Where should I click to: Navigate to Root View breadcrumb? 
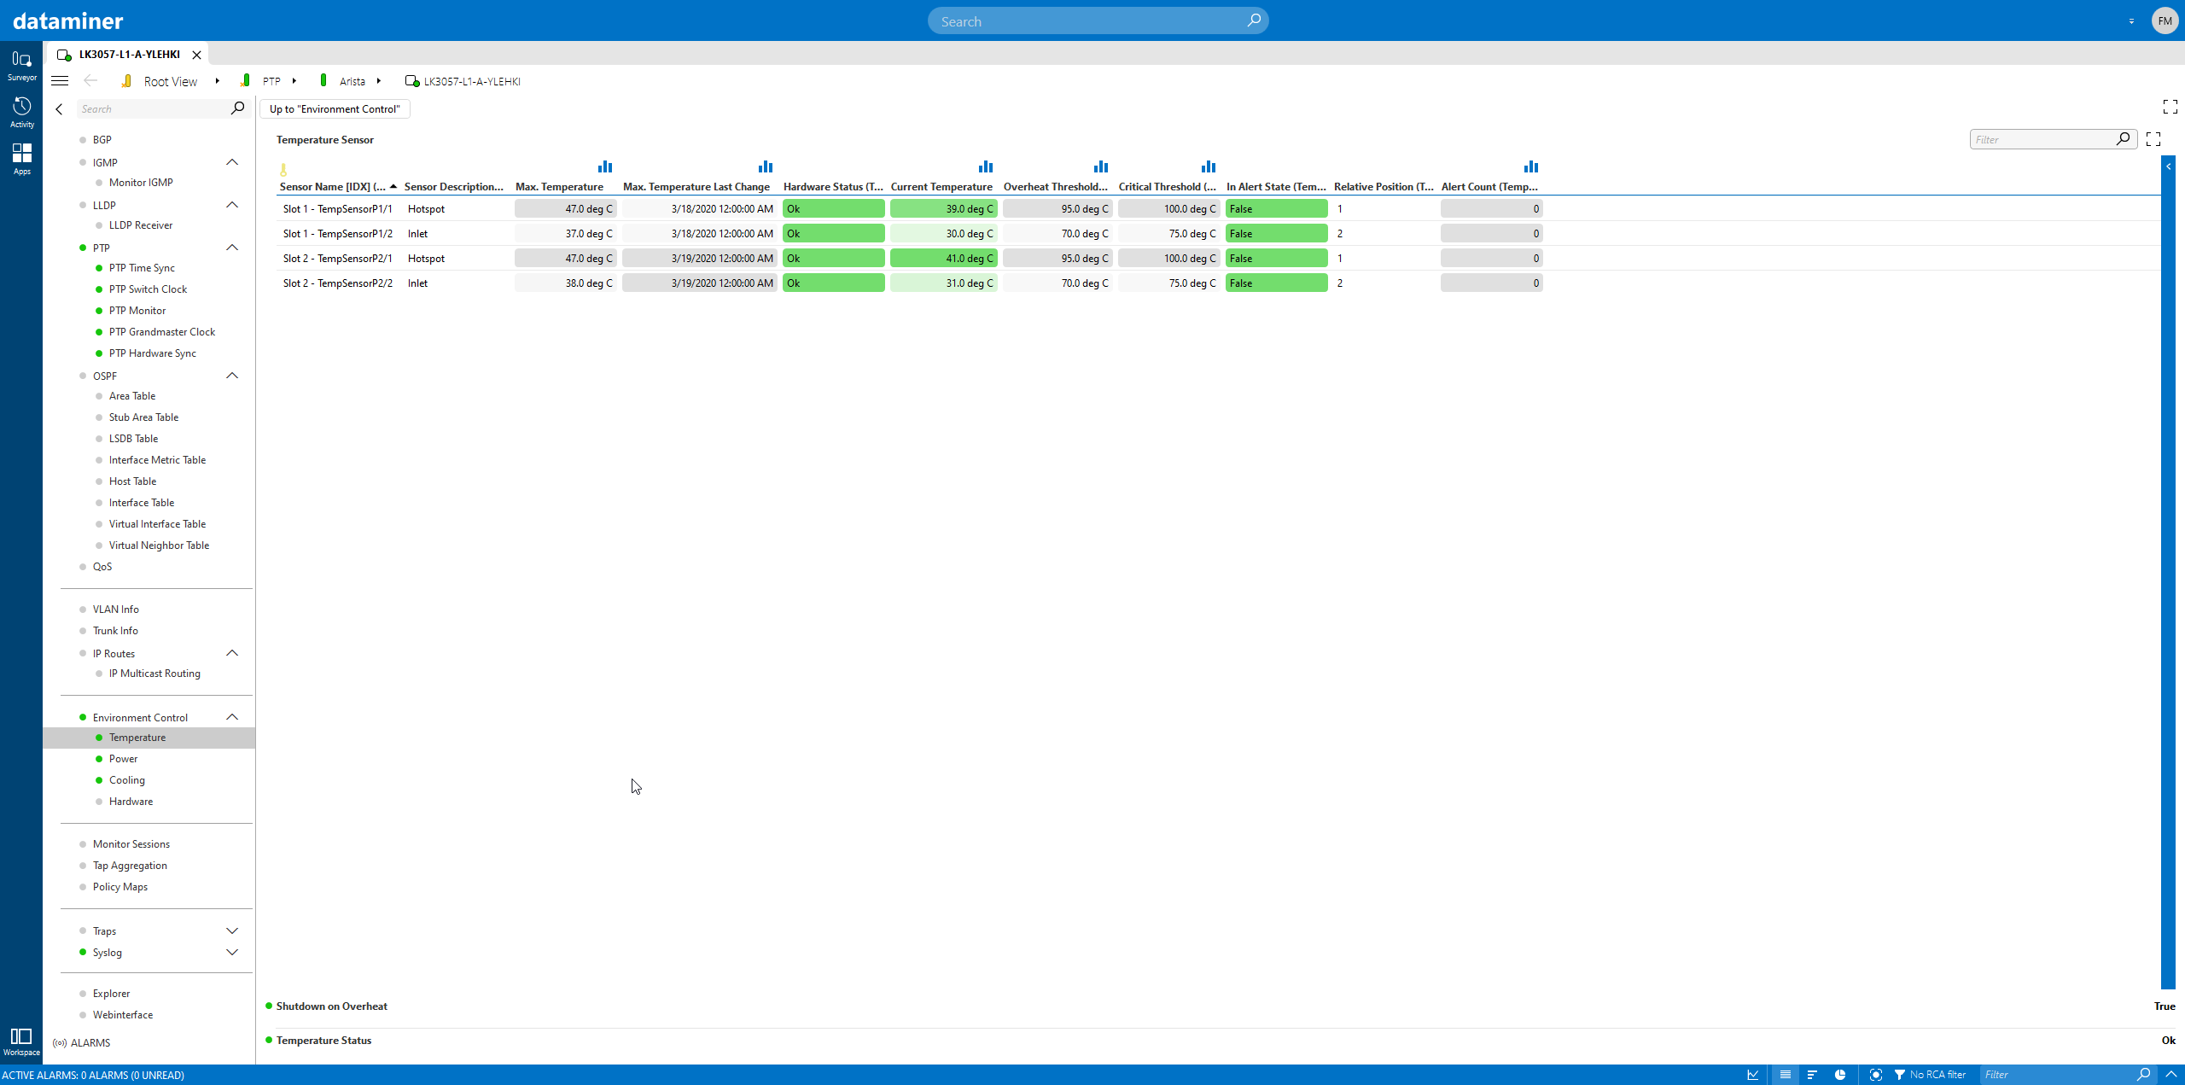[170, 81]
